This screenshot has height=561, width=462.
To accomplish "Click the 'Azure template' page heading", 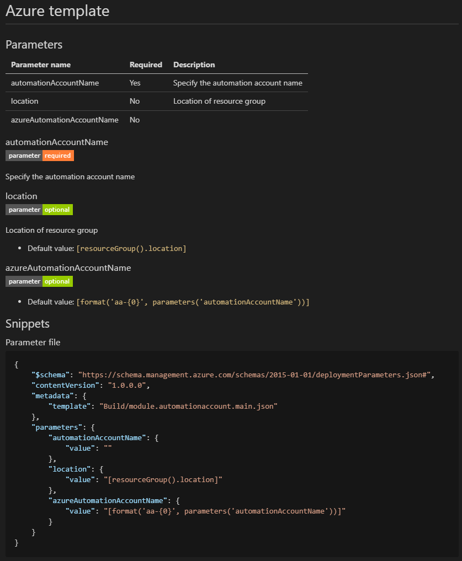I will 57,11.
